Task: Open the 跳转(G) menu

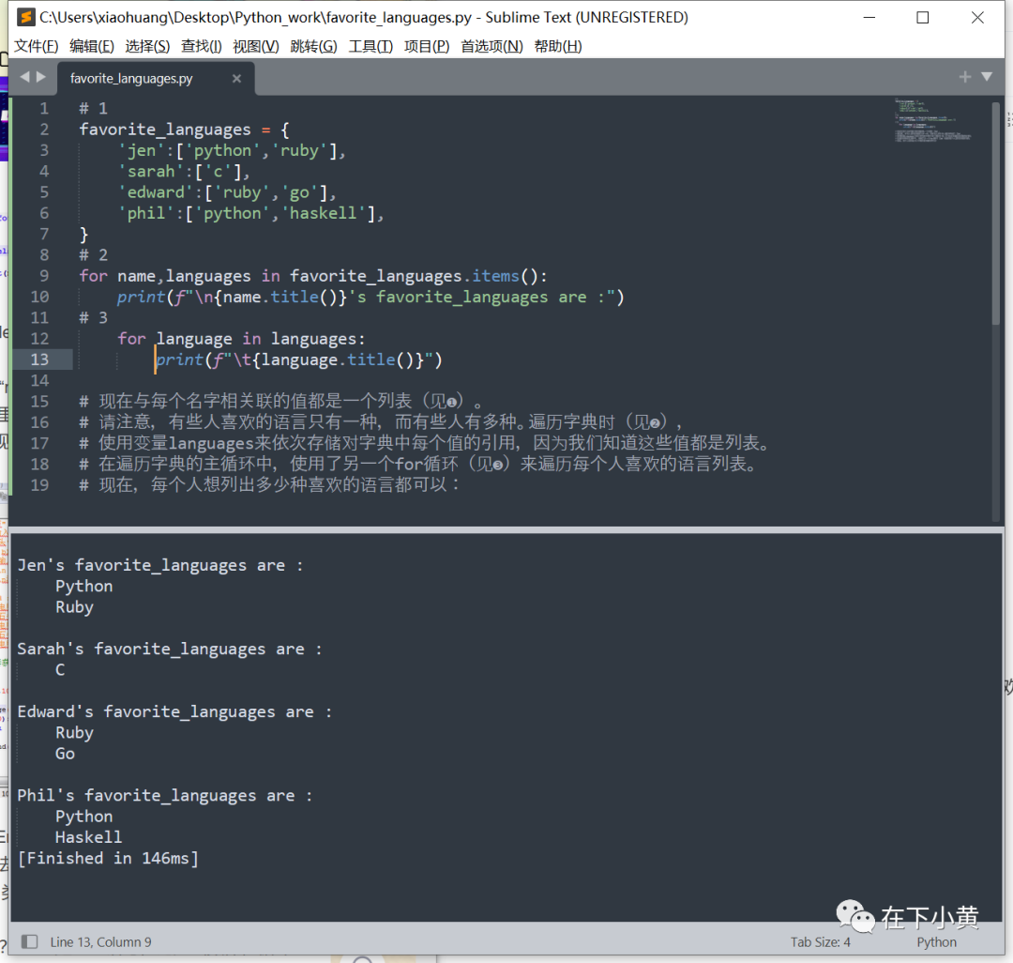Action: point(313,47)
